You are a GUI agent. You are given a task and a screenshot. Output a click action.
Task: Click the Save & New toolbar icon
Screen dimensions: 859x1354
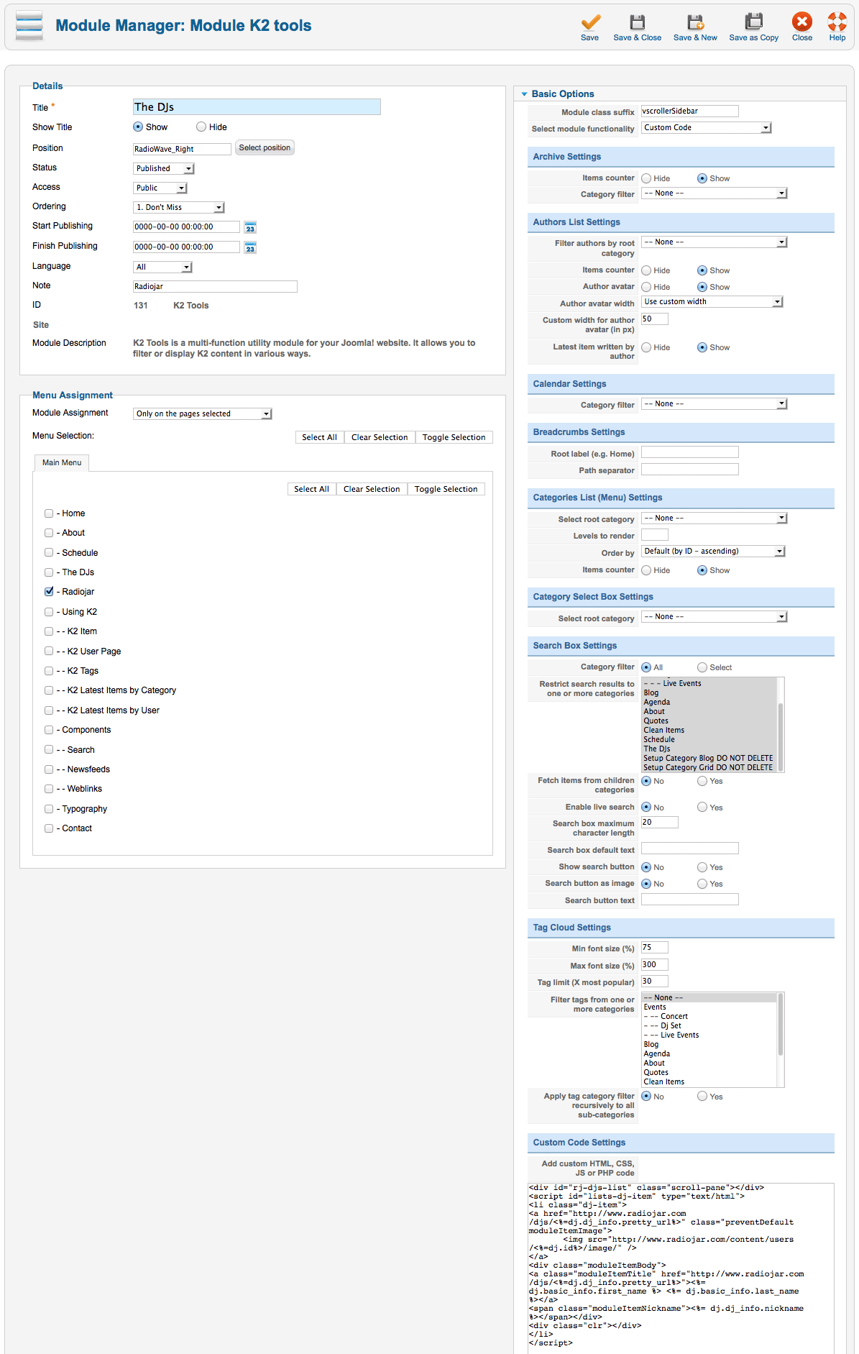[x=695, y=22]
